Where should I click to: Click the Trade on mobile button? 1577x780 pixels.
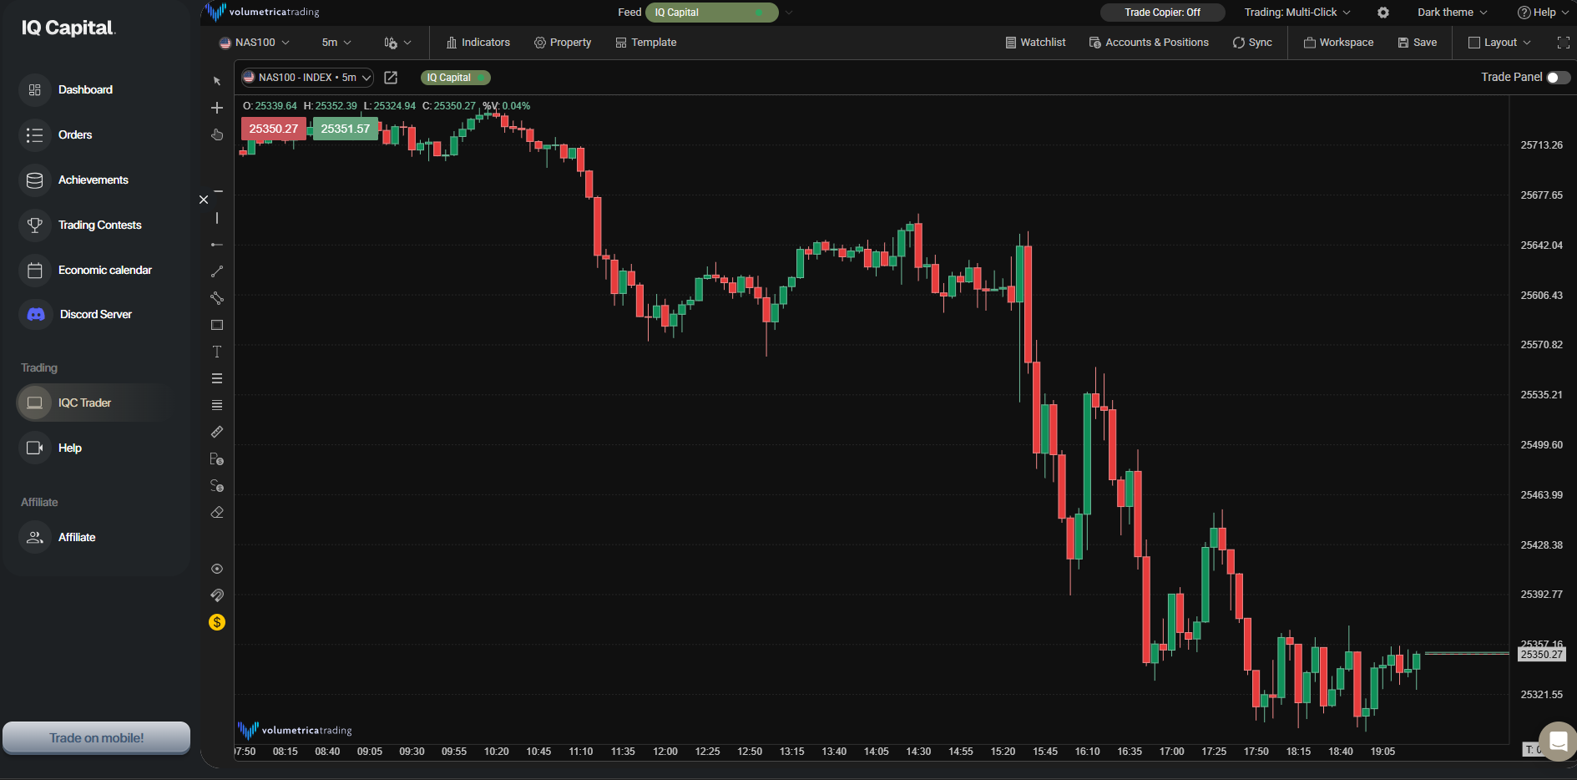point(96,737)
